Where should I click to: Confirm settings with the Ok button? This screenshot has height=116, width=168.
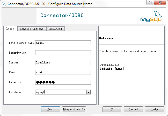112,109
